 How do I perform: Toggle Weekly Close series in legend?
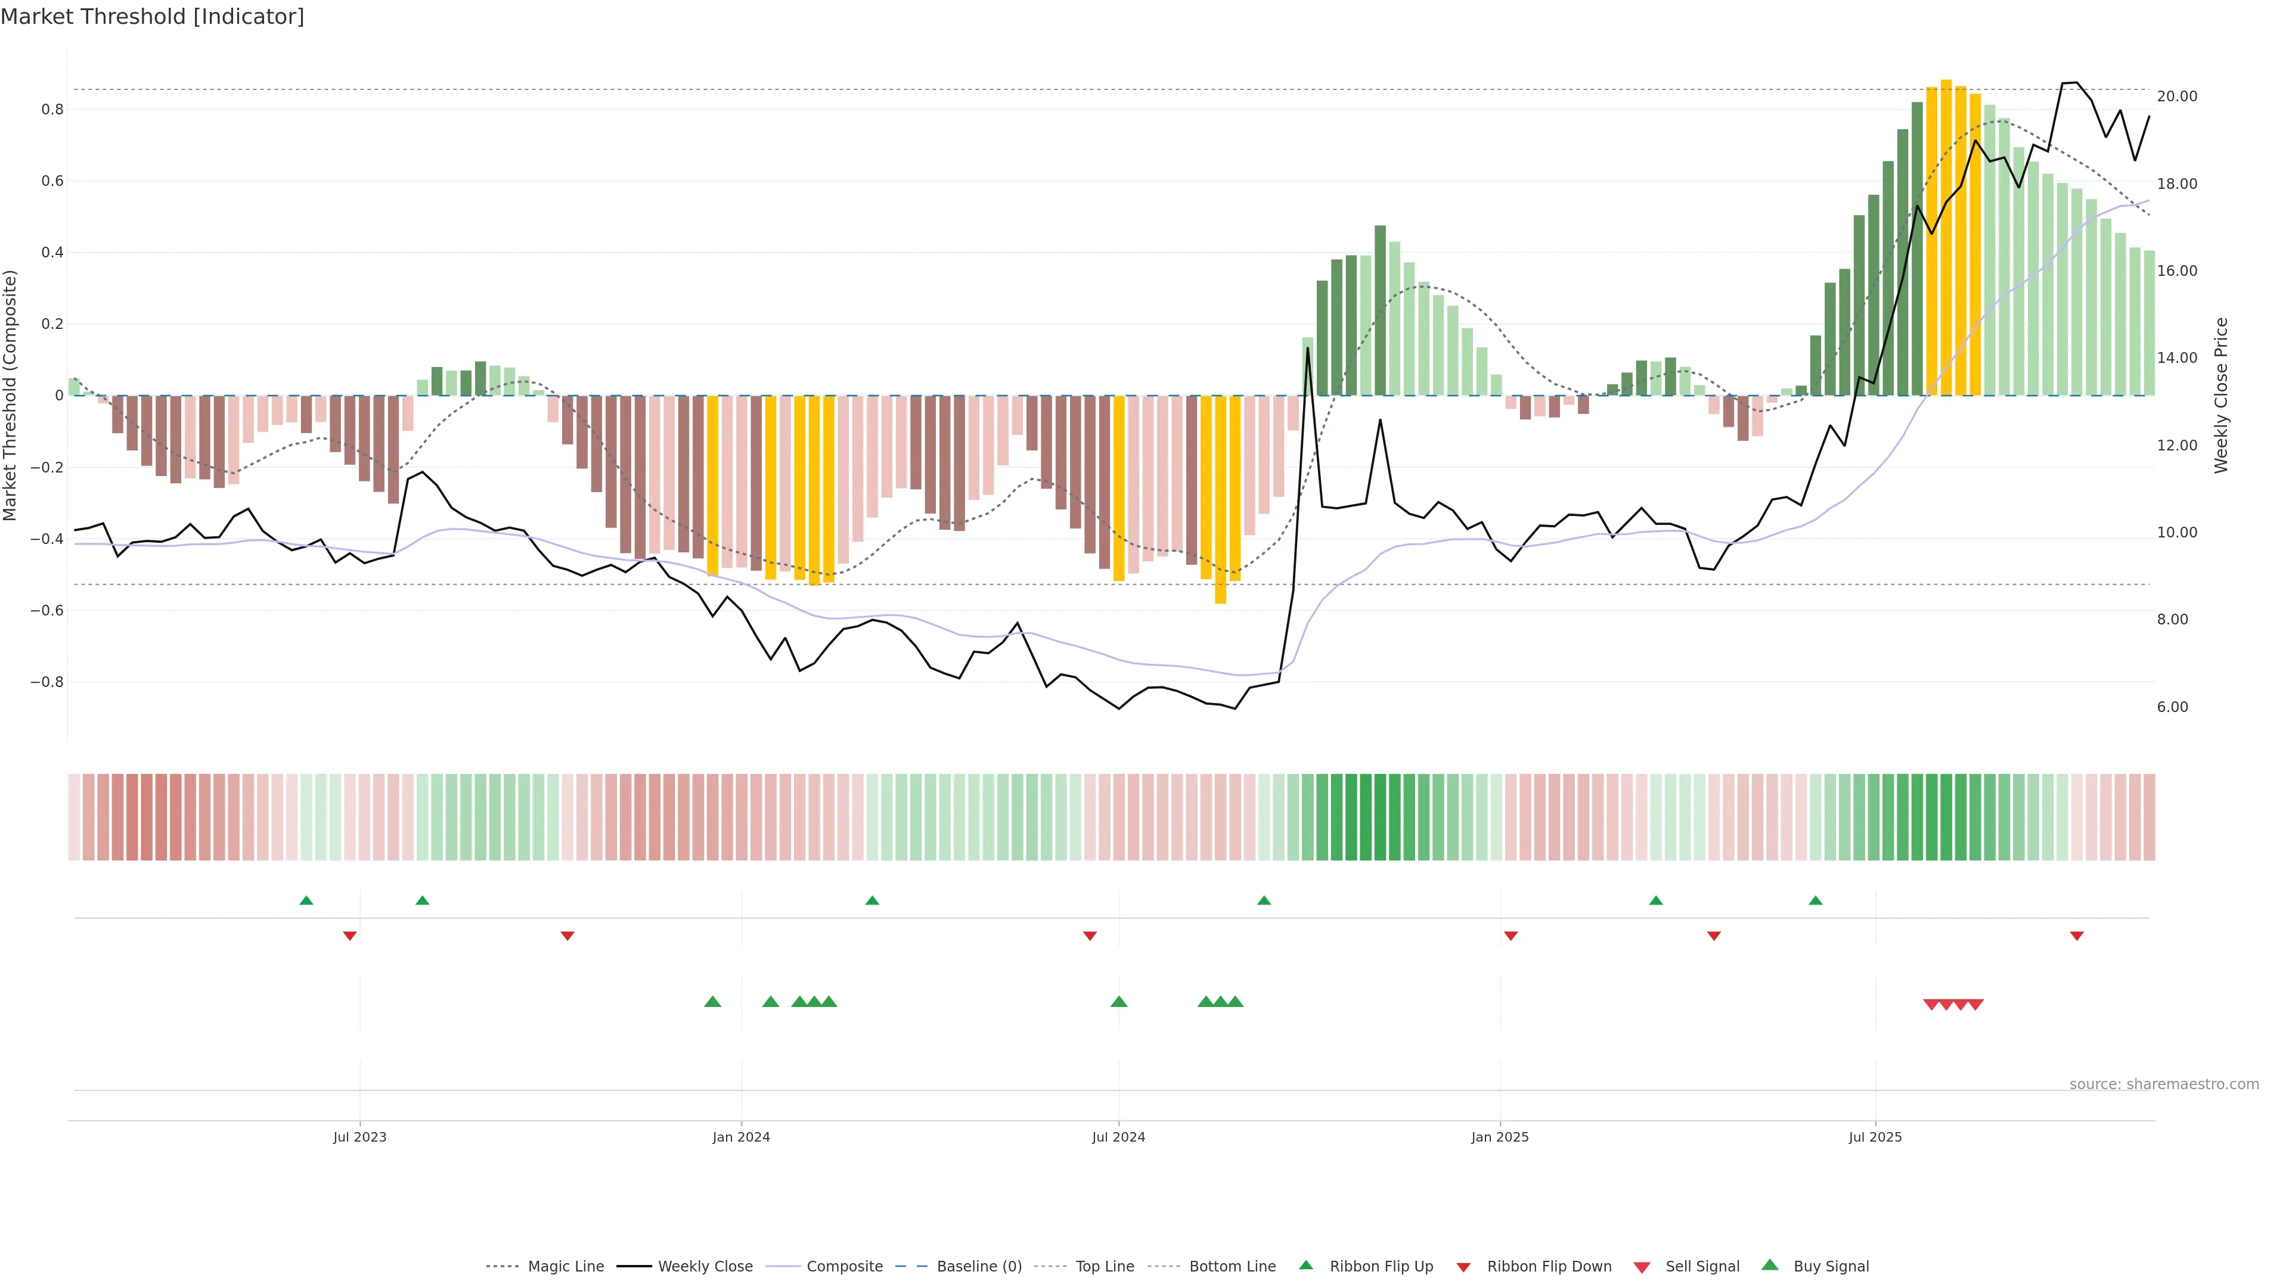click(x=705, y=1267)
